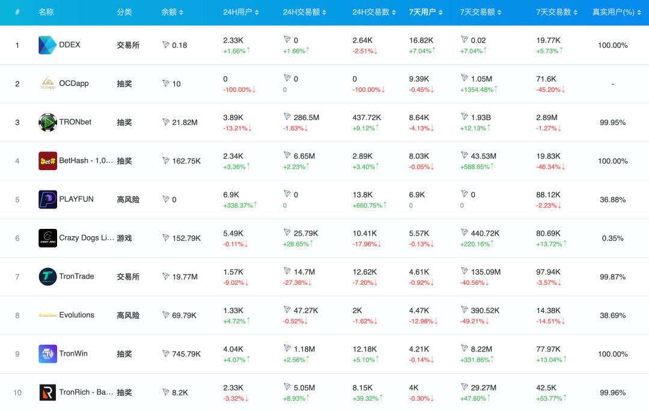Click the Crazy Dogs Live logo icon
The height and width of the screenshot is (411, 649).
47,238
